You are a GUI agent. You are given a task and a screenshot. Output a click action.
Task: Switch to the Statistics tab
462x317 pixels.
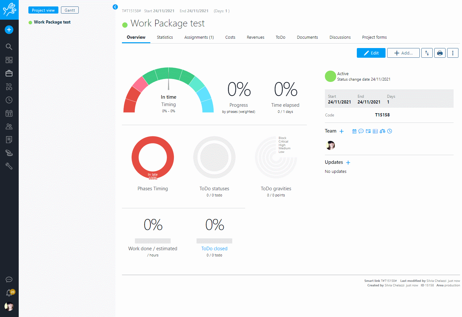point(165,37)
